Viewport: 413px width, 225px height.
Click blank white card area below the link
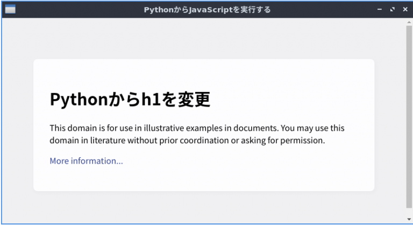tap(204, 179)
